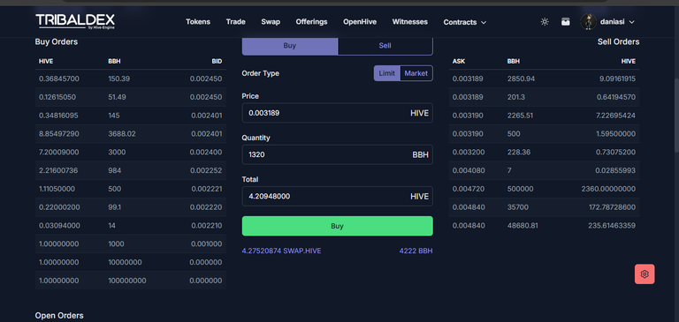Click the green Buy button
This screenshot has height=322, width=679.
338,226
